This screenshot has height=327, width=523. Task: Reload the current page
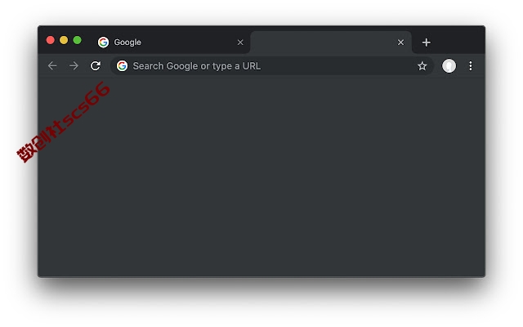pyautogui.click(x=96, y=65)
